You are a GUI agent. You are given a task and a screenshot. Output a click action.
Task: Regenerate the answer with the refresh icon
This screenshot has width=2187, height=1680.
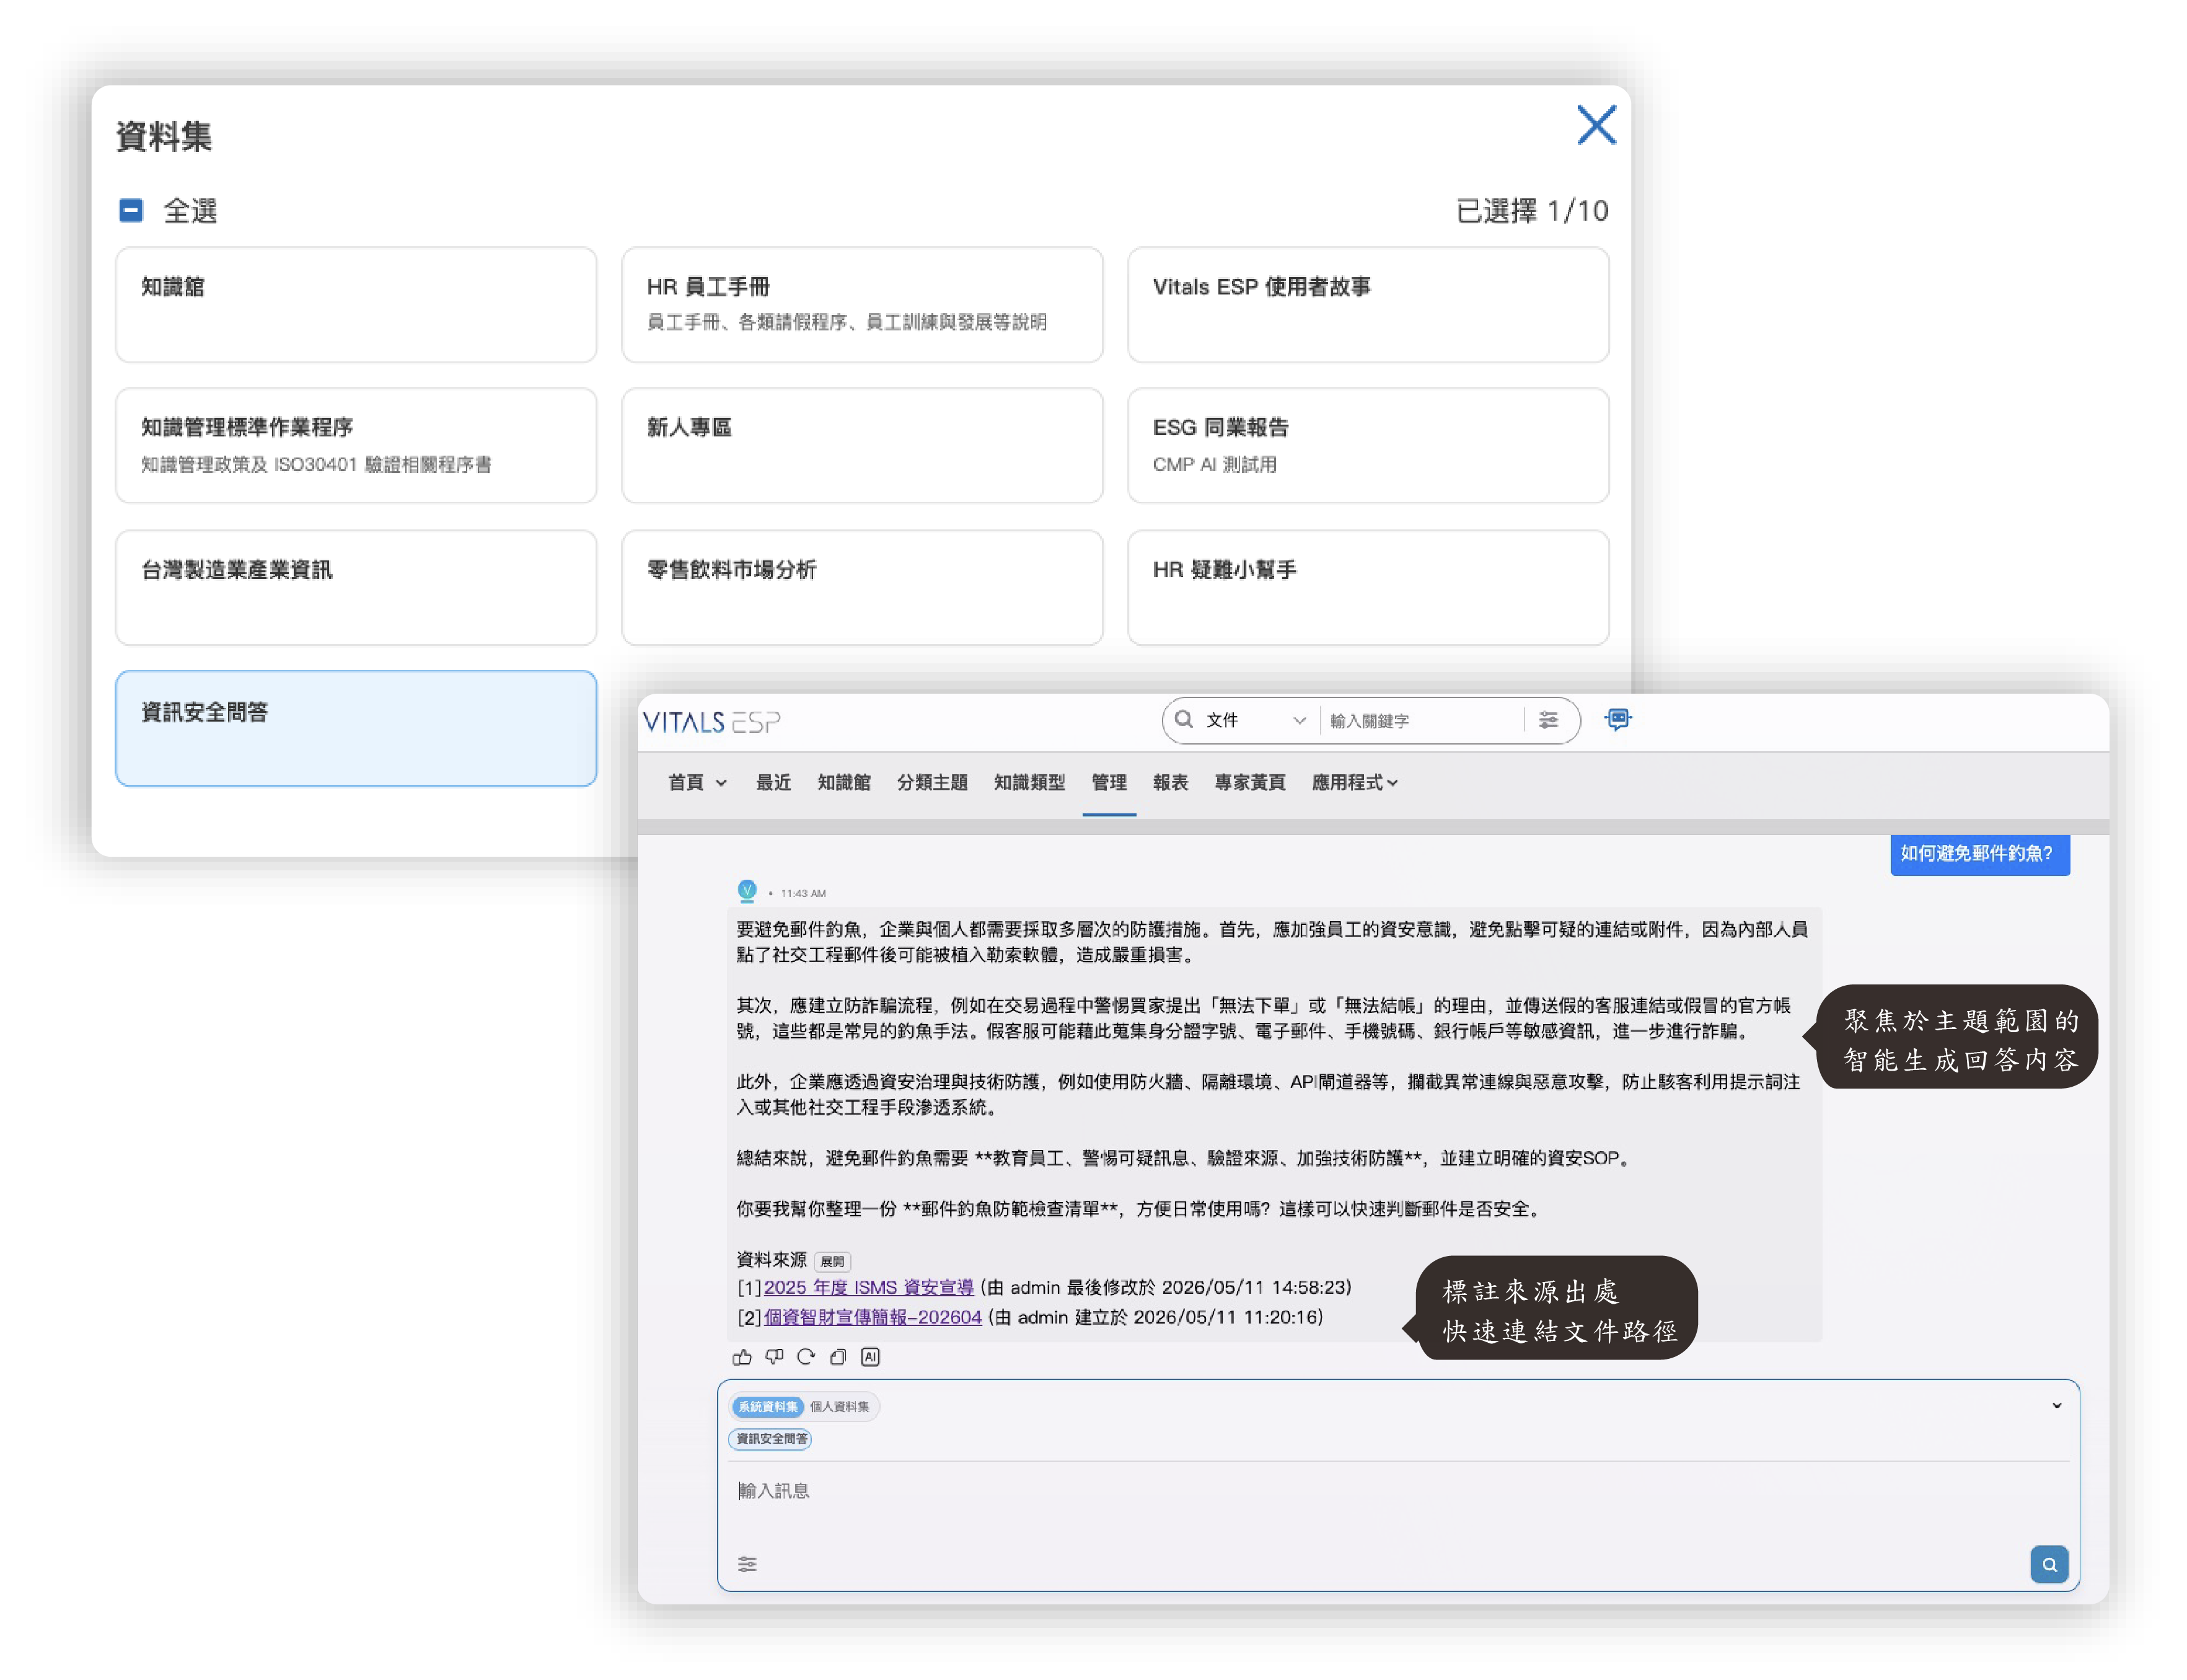point(806,1357)
